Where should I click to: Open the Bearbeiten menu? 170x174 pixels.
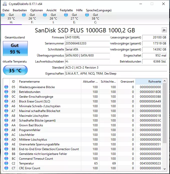click(x=20, y=10)
